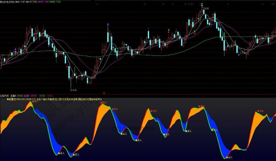
Task: Click the yellow diamond before 能量线 text
Action: point(8,100)
